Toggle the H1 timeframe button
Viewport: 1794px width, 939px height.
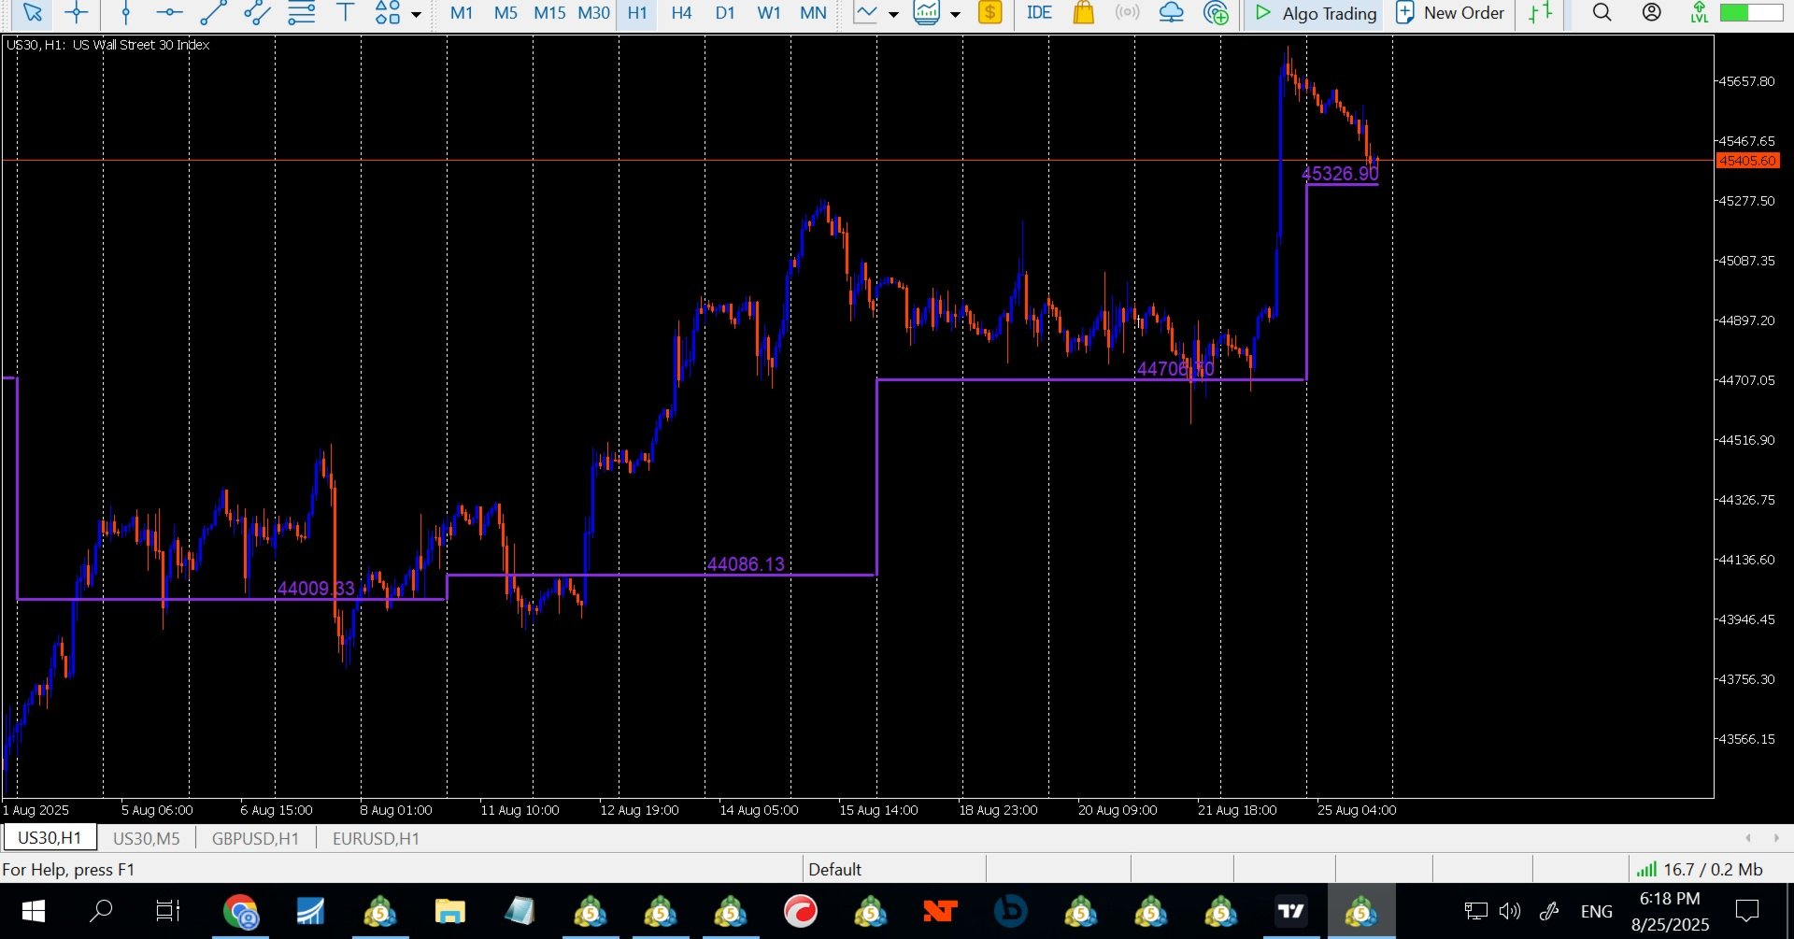tap(637, 13)
